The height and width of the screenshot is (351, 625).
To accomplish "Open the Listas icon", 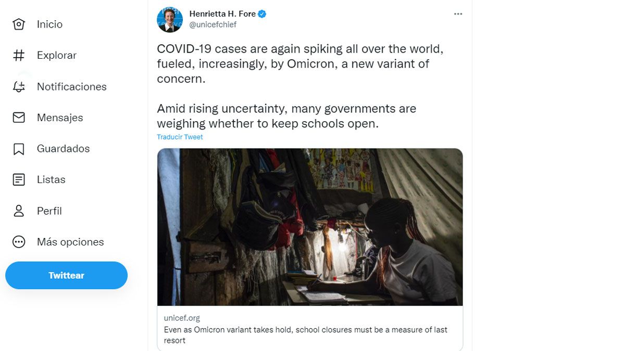I will 19,180.
